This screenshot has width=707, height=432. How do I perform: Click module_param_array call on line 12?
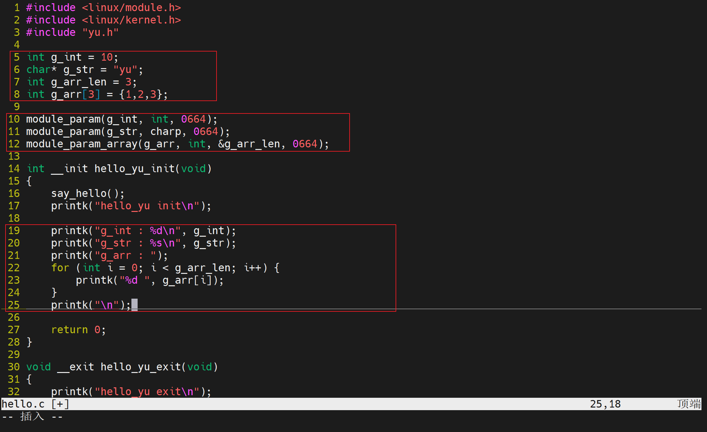(82, 144)
